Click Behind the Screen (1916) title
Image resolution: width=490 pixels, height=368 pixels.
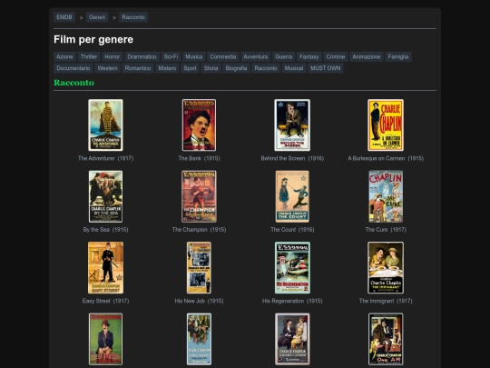(x=292, y=159)
